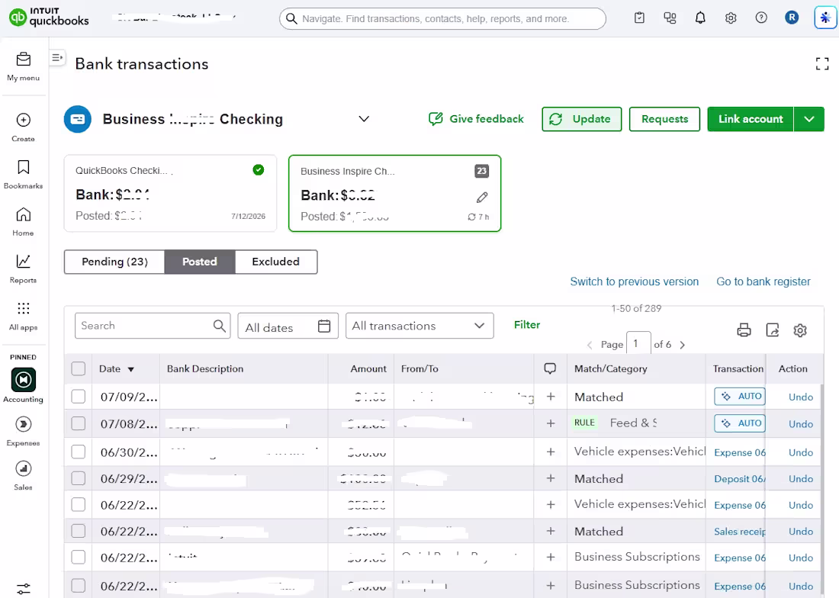Click the export icon next to printer
This screenshot has height=598, width=839.
coord(772,330)
